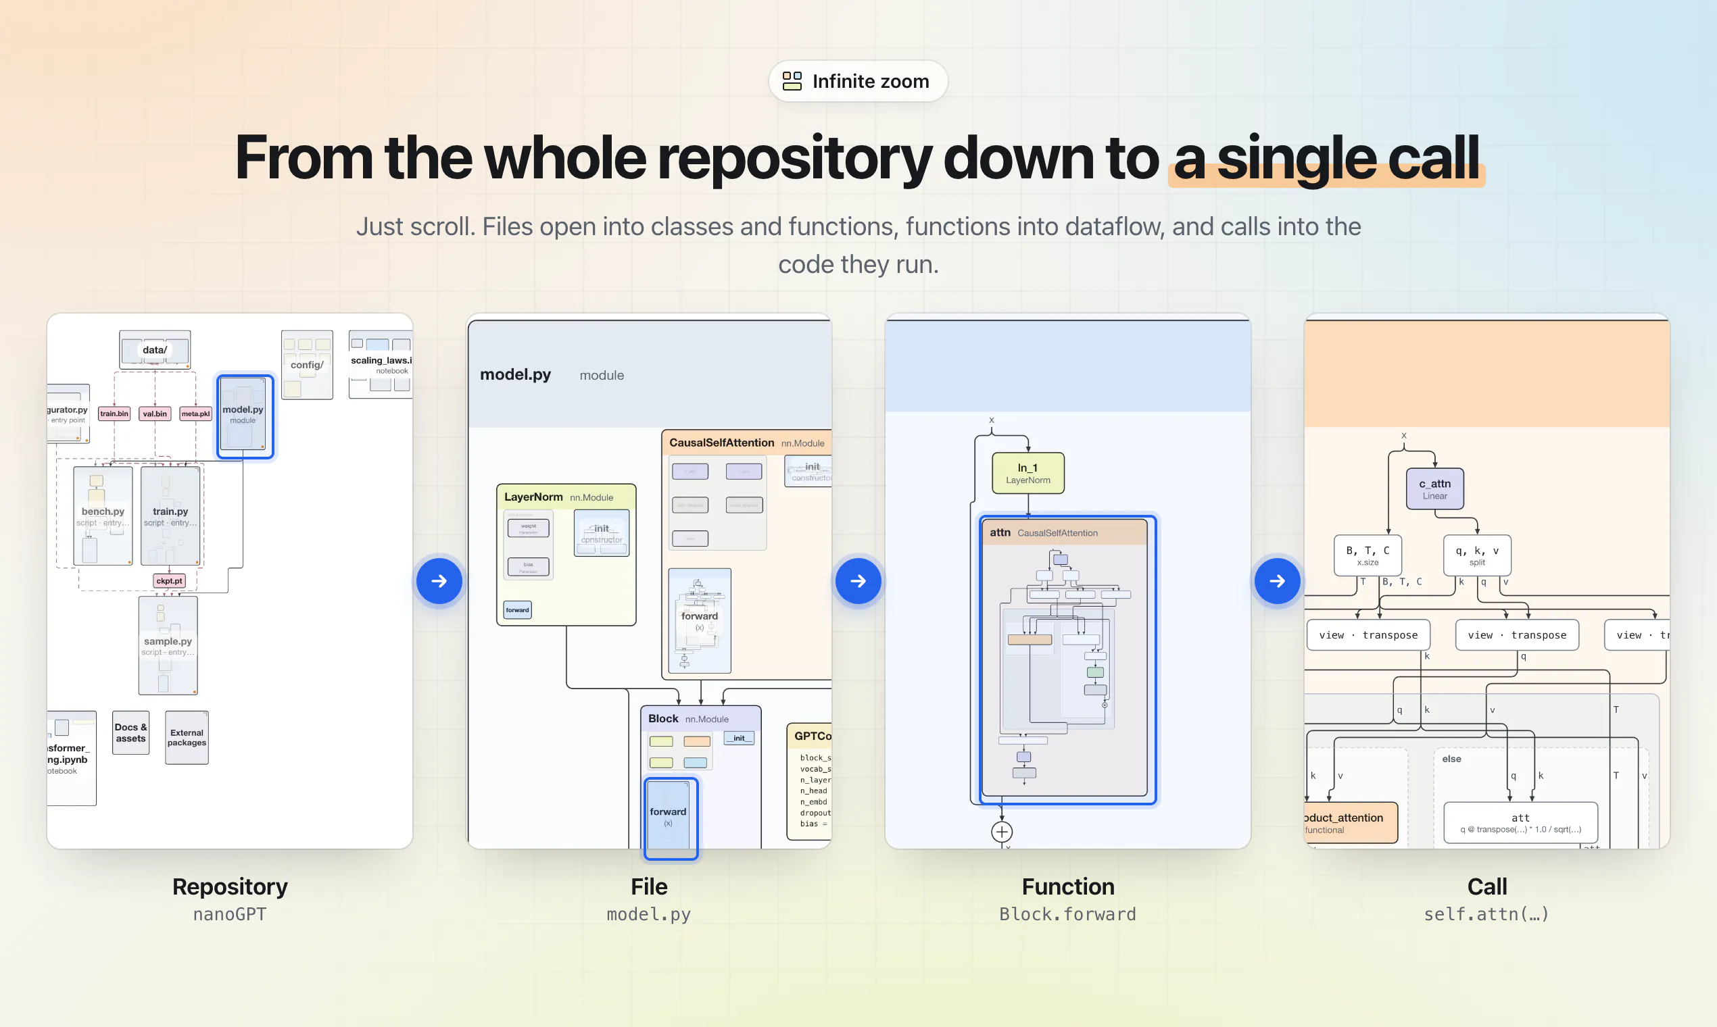The width and height of the screenshot is (1717, 1027).
Task: Select the forward node inside LayerNorm
Action: [x=517, y=609]
